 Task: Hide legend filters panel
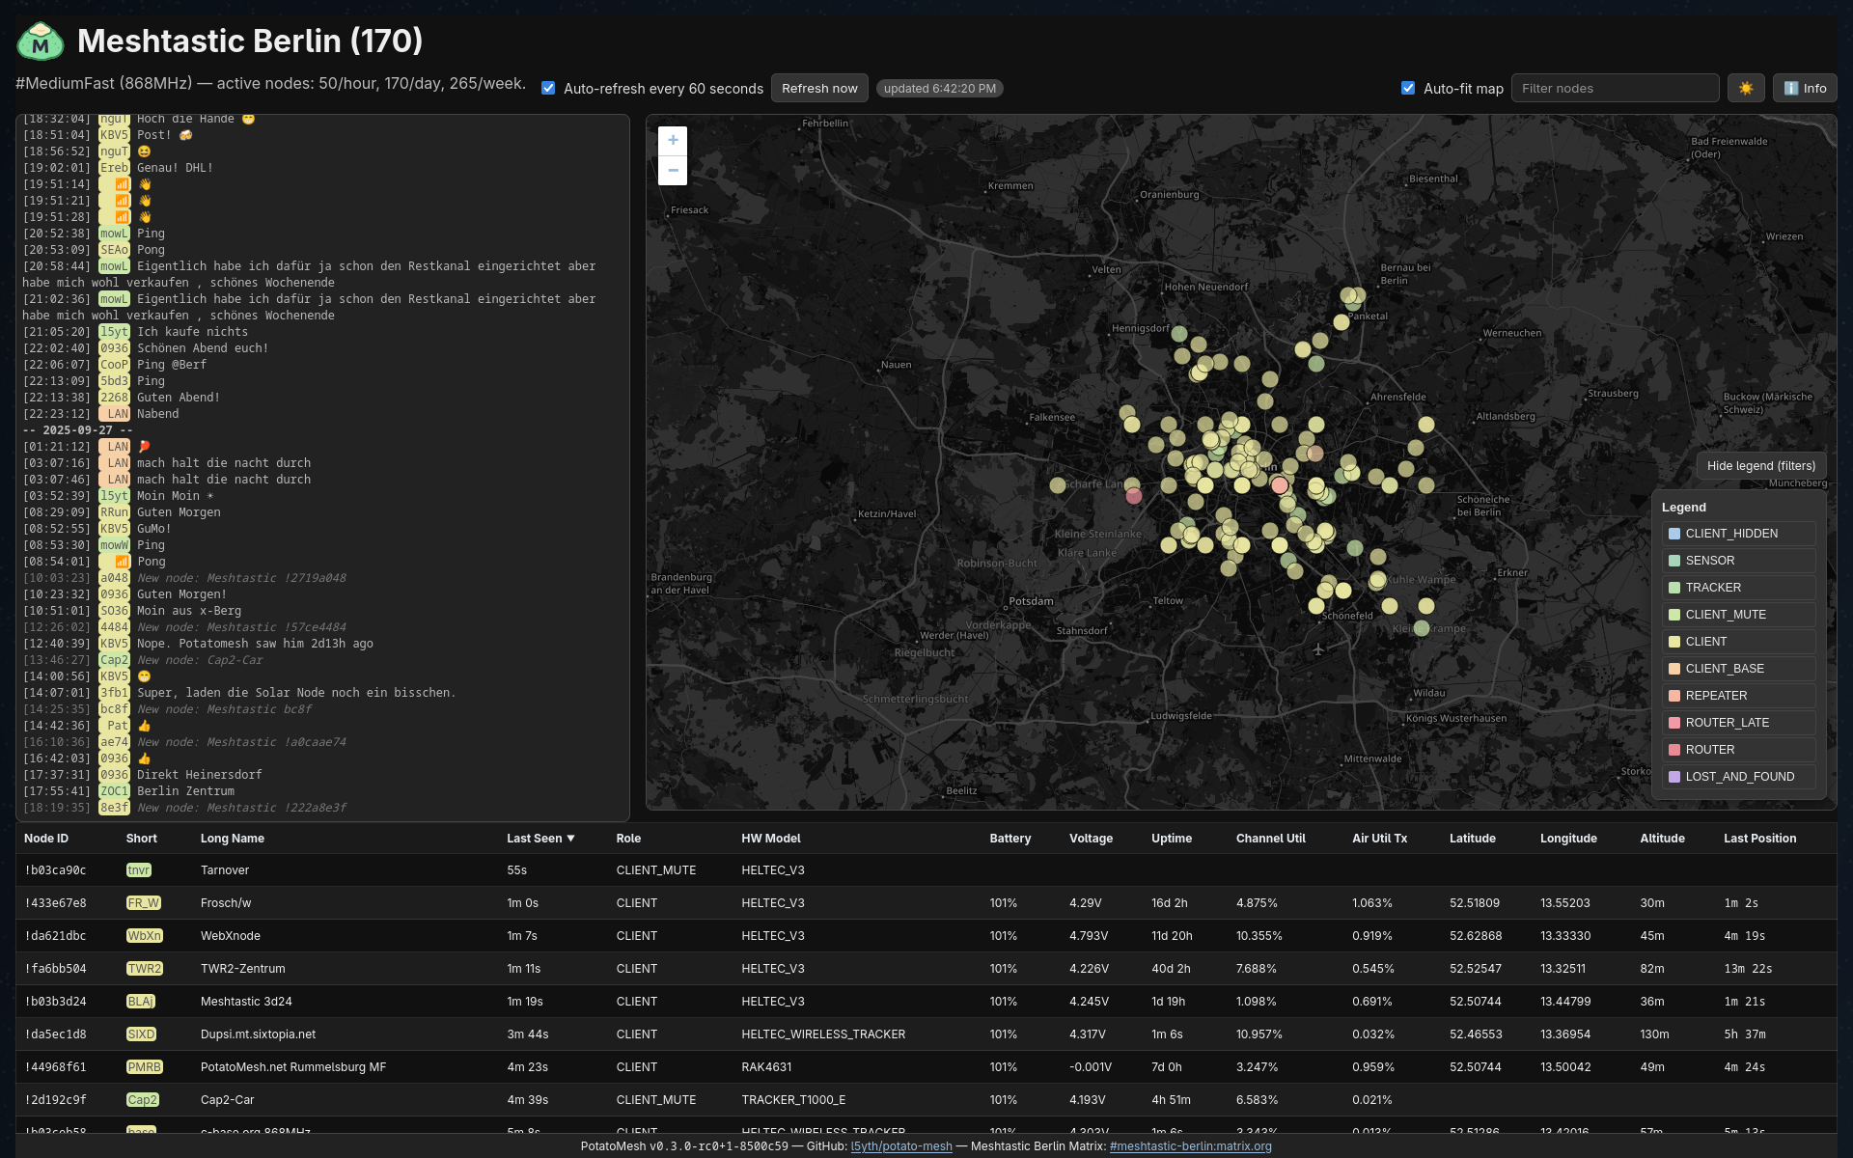pos(1760,465)
